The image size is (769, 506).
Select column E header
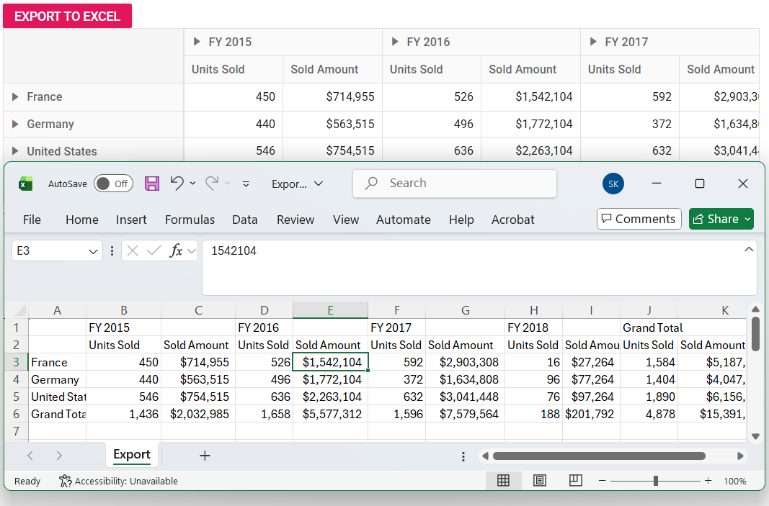330,310
